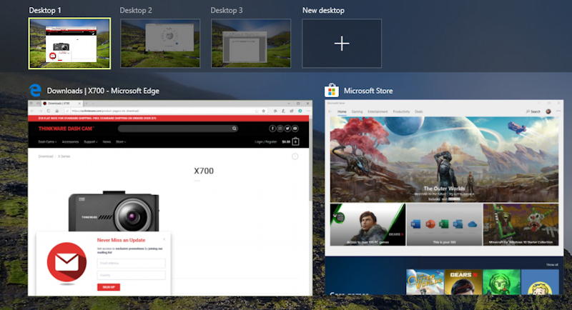This screenshot has height=310, width=572.
Task: Click the X700 dash cam image
Action: click(114, 211)
